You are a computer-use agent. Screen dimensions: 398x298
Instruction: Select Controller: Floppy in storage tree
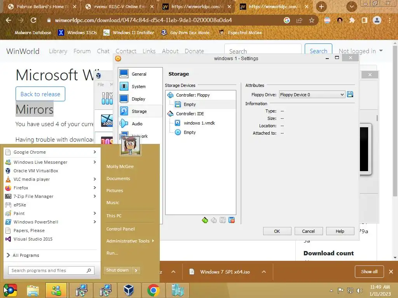[x=201, y=95]
